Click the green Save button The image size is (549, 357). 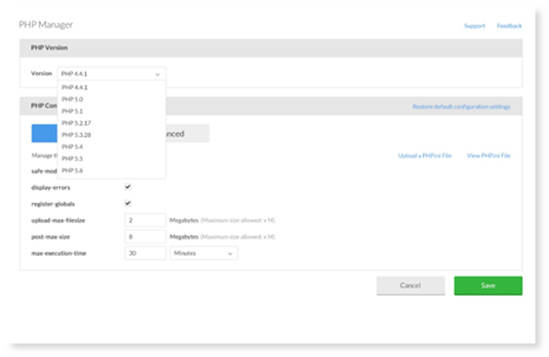488,285
